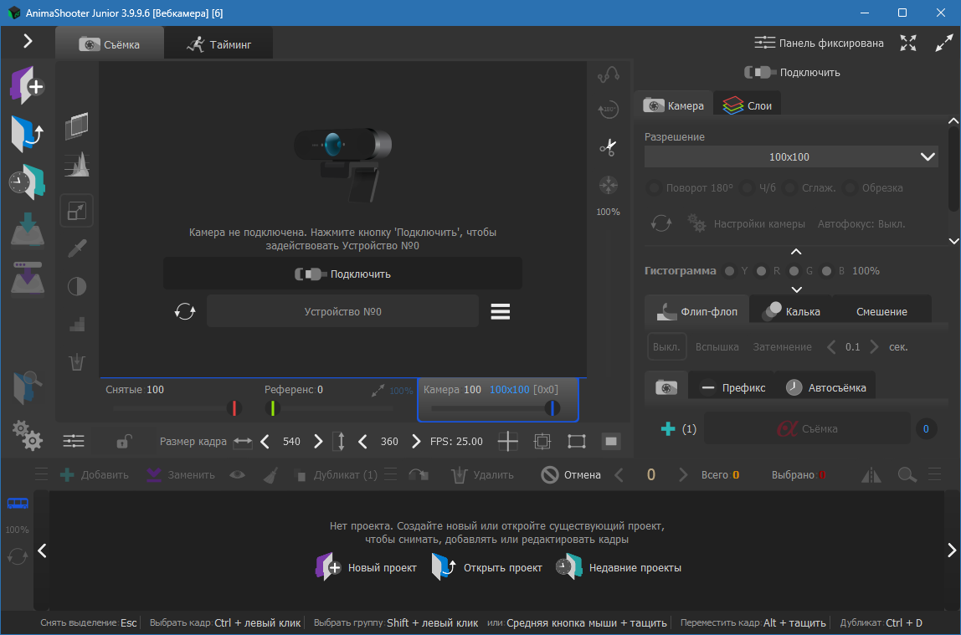Open application Settings via the gear icon
The width and height of the screenshot is (961, 635).
[27, 436]
